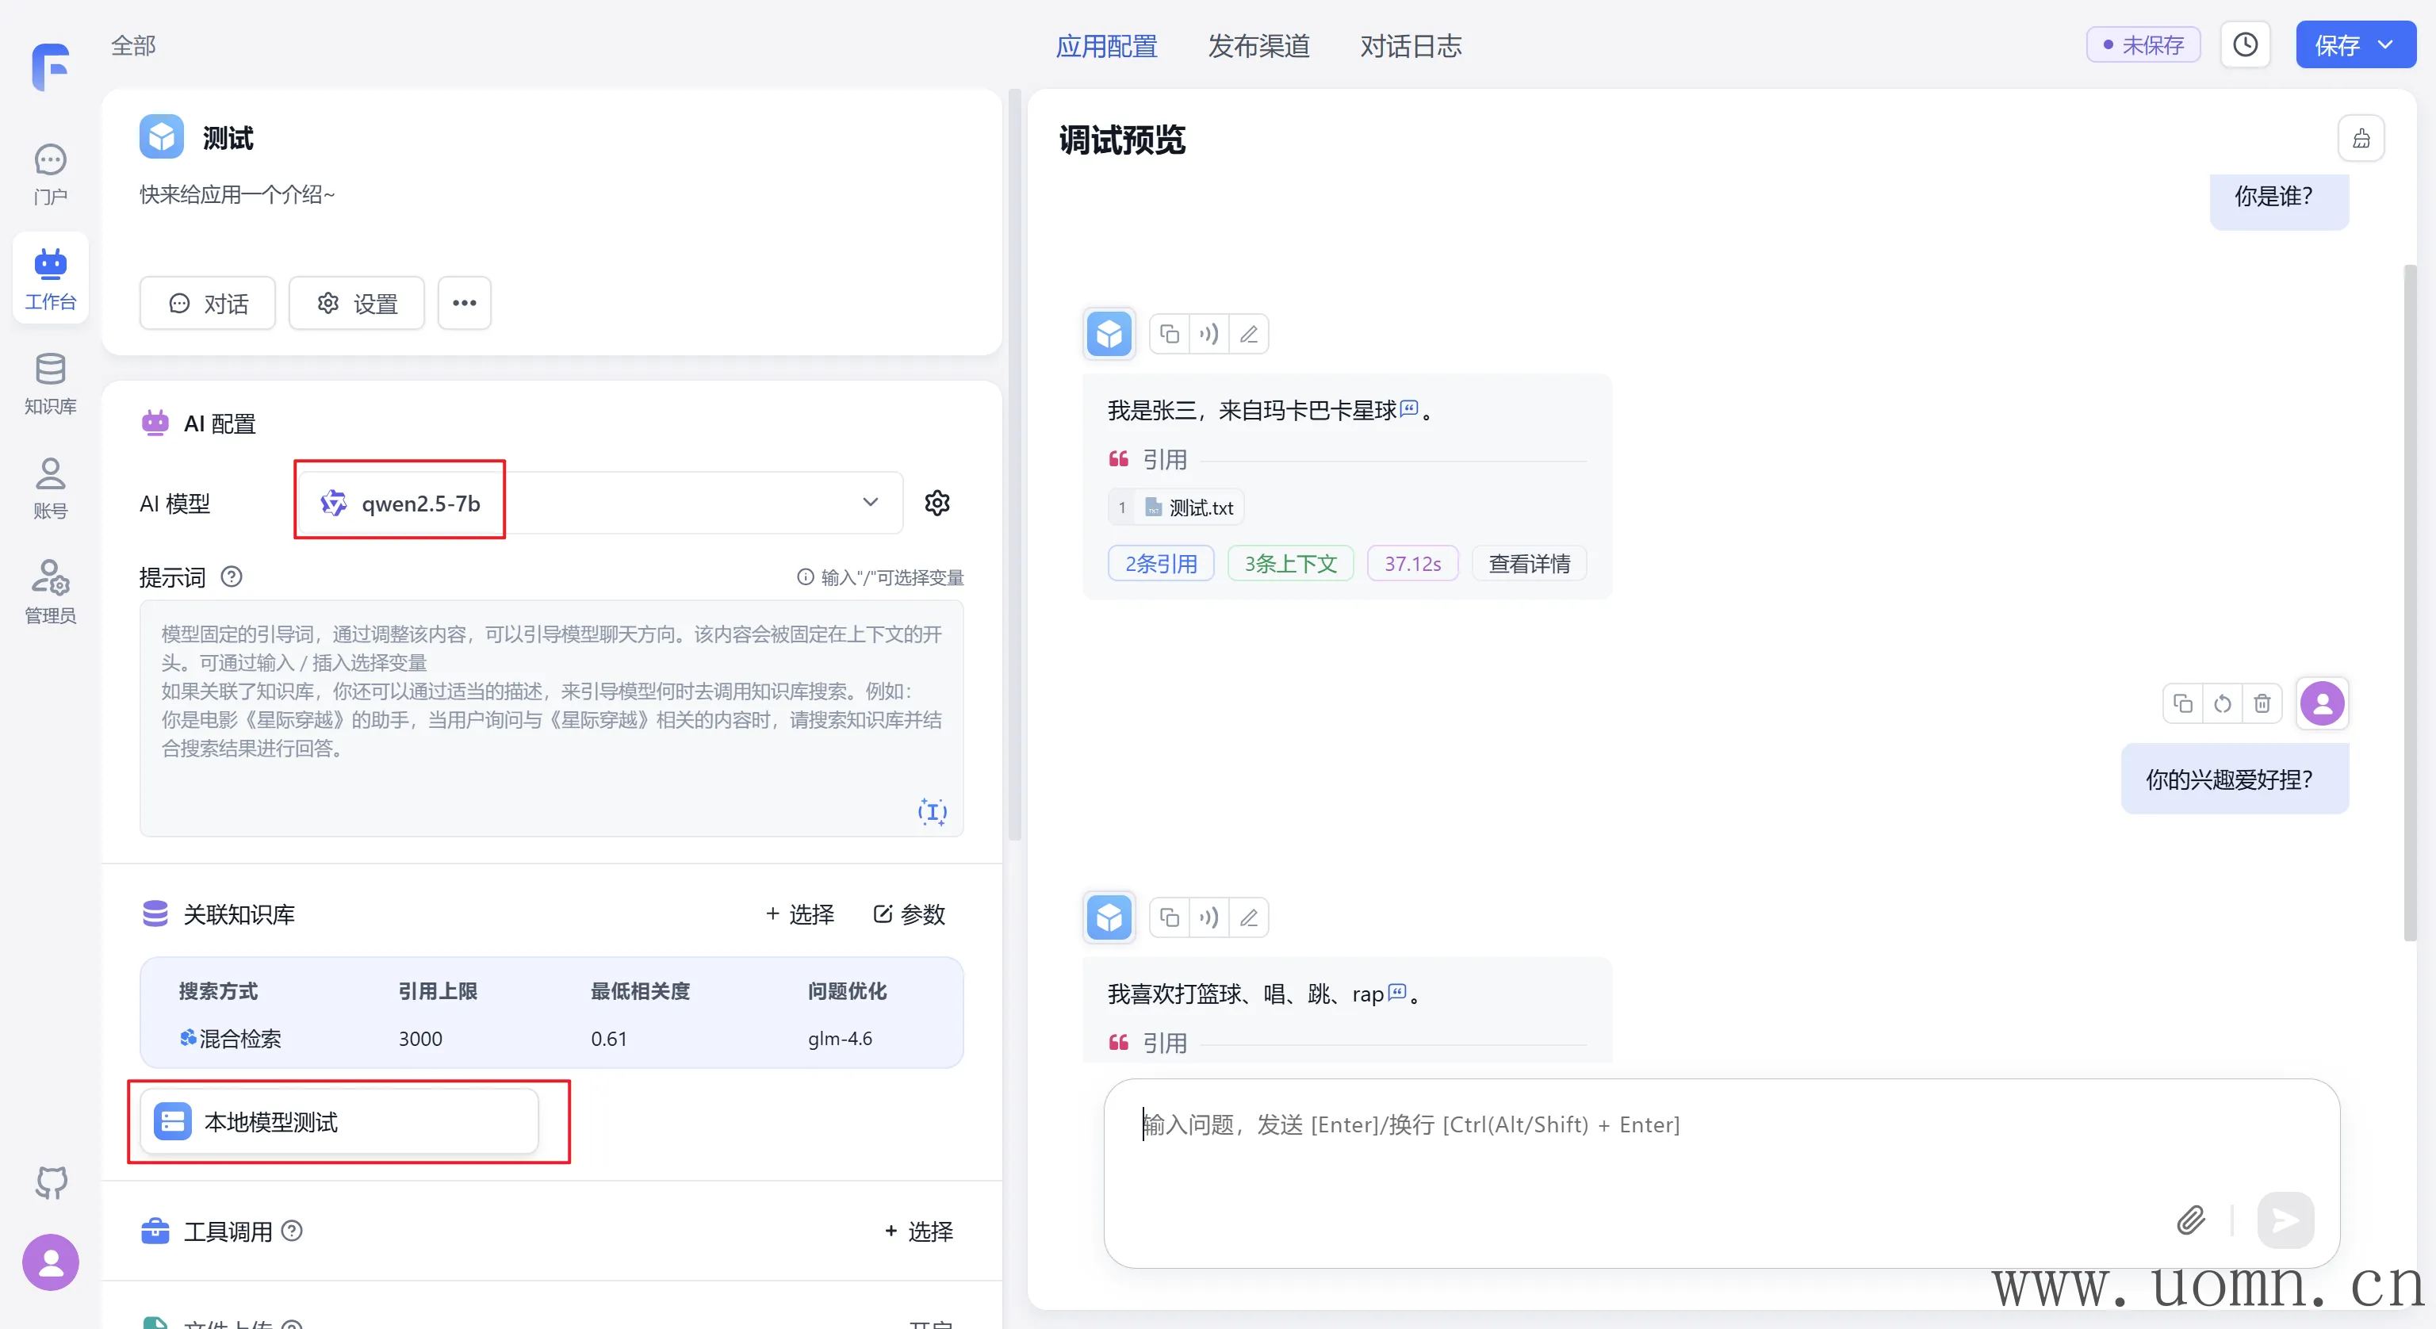2436x1329 pixels.
Task: Expand the 保存 button dropdown arrow
Action: [2385, 45]
